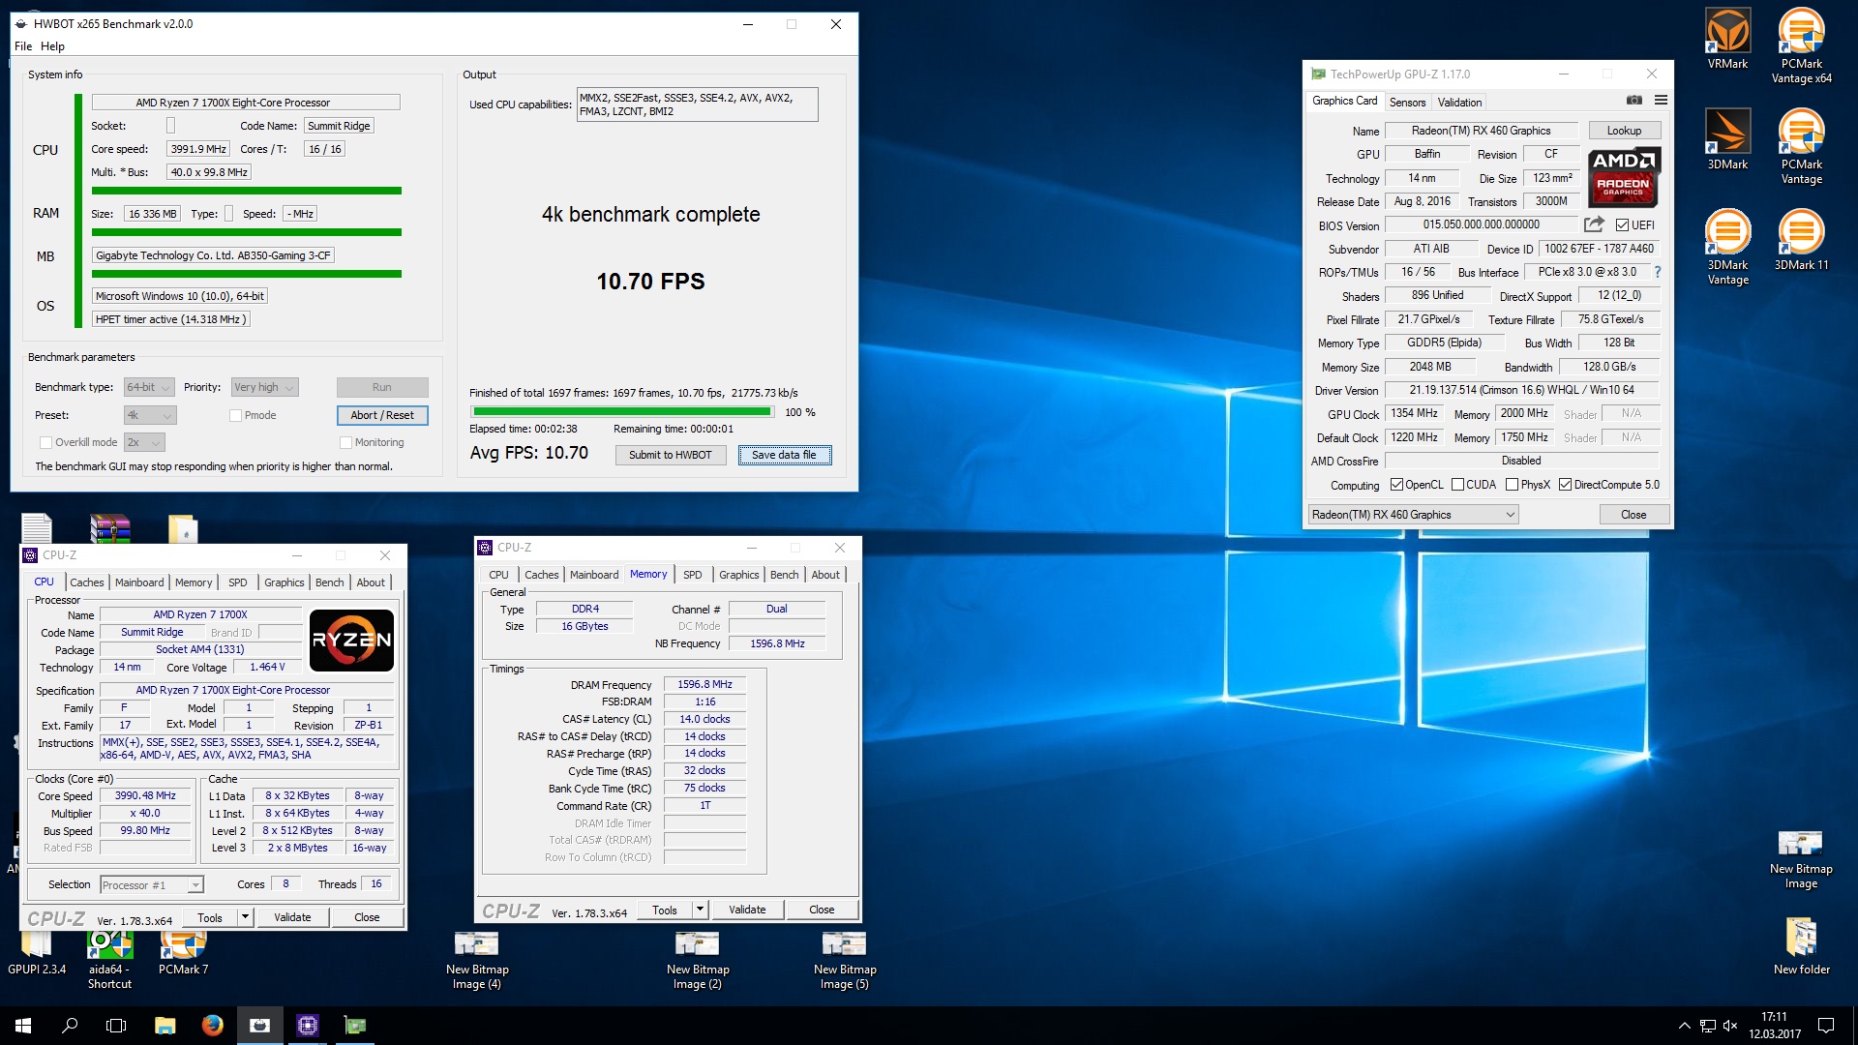The image size is (1858, 1045).
Task: Click the GPU-Z BIOS export share icon
Action: click(x=1594, y=224)
